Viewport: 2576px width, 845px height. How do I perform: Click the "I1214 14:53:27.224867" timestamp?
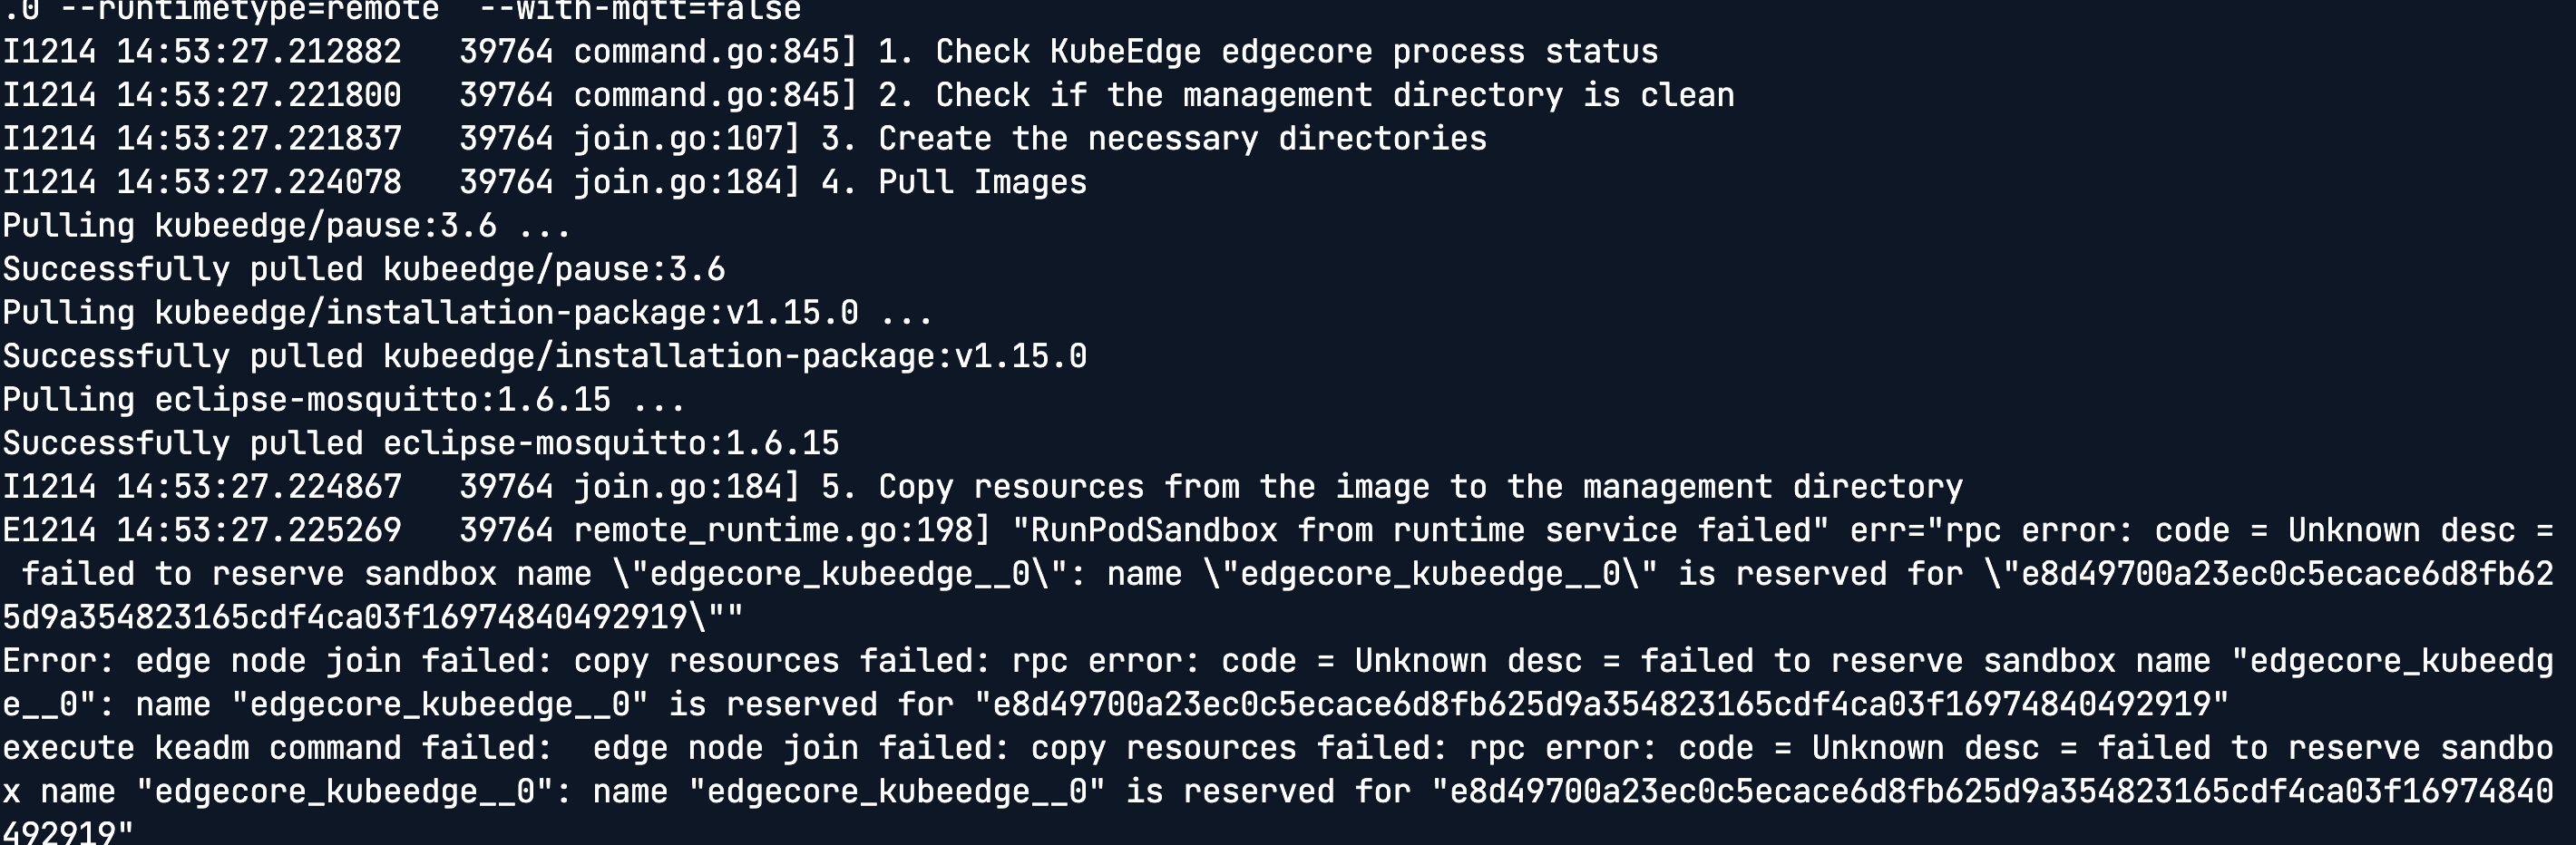(201, 487)
